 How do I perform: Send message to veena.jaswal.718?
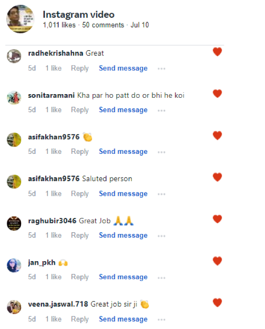pyautogui.click(x=123, y=319)
